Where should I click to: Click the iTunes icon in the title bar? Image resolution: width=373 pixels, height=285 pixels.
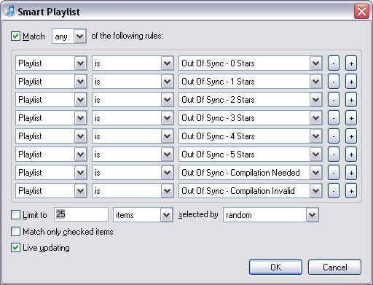[x=9, y=11]
